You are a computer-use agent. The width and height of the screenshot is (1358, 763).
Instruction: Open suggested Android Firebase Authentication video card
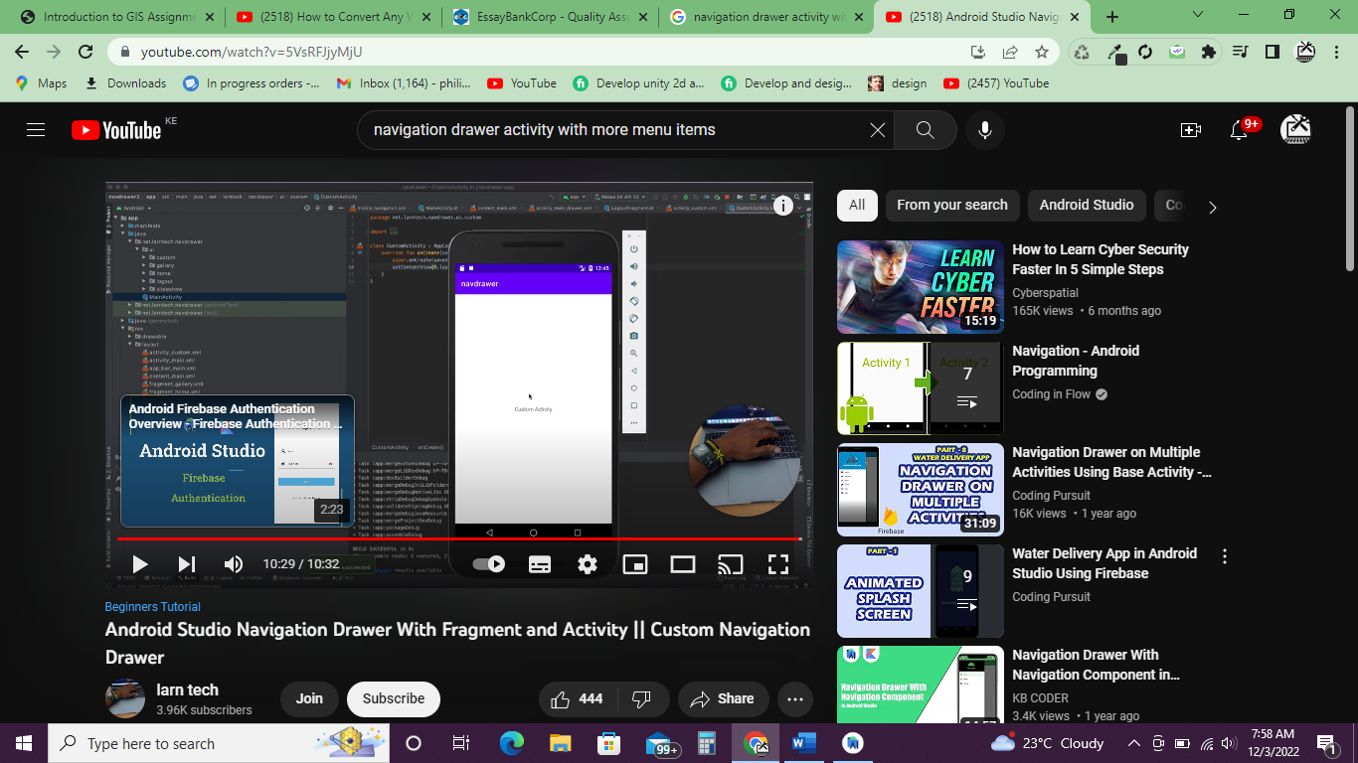[238, 461]
